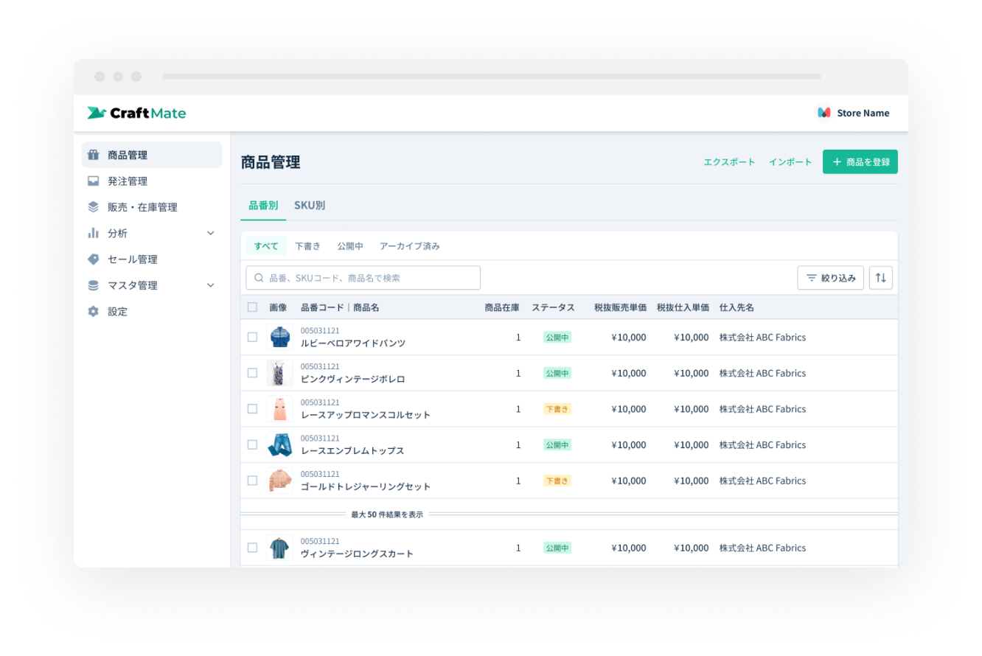Image resolution: width=982 pixels, height=656 pixels.
Task: Open the 絞り込み filter button
Action: (831, 278)
